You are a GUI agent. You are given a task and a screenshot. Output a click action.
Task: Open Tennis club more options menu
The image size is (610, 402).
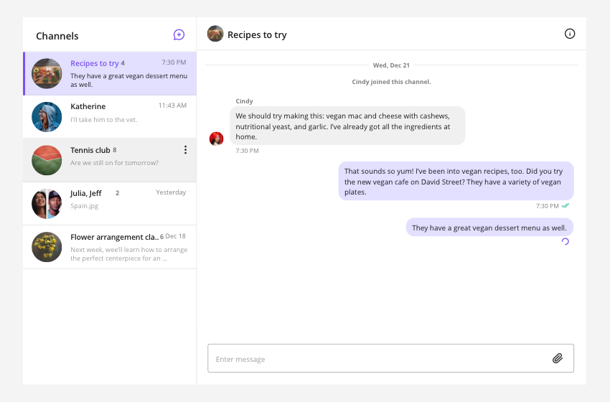[x=186, y=150]
